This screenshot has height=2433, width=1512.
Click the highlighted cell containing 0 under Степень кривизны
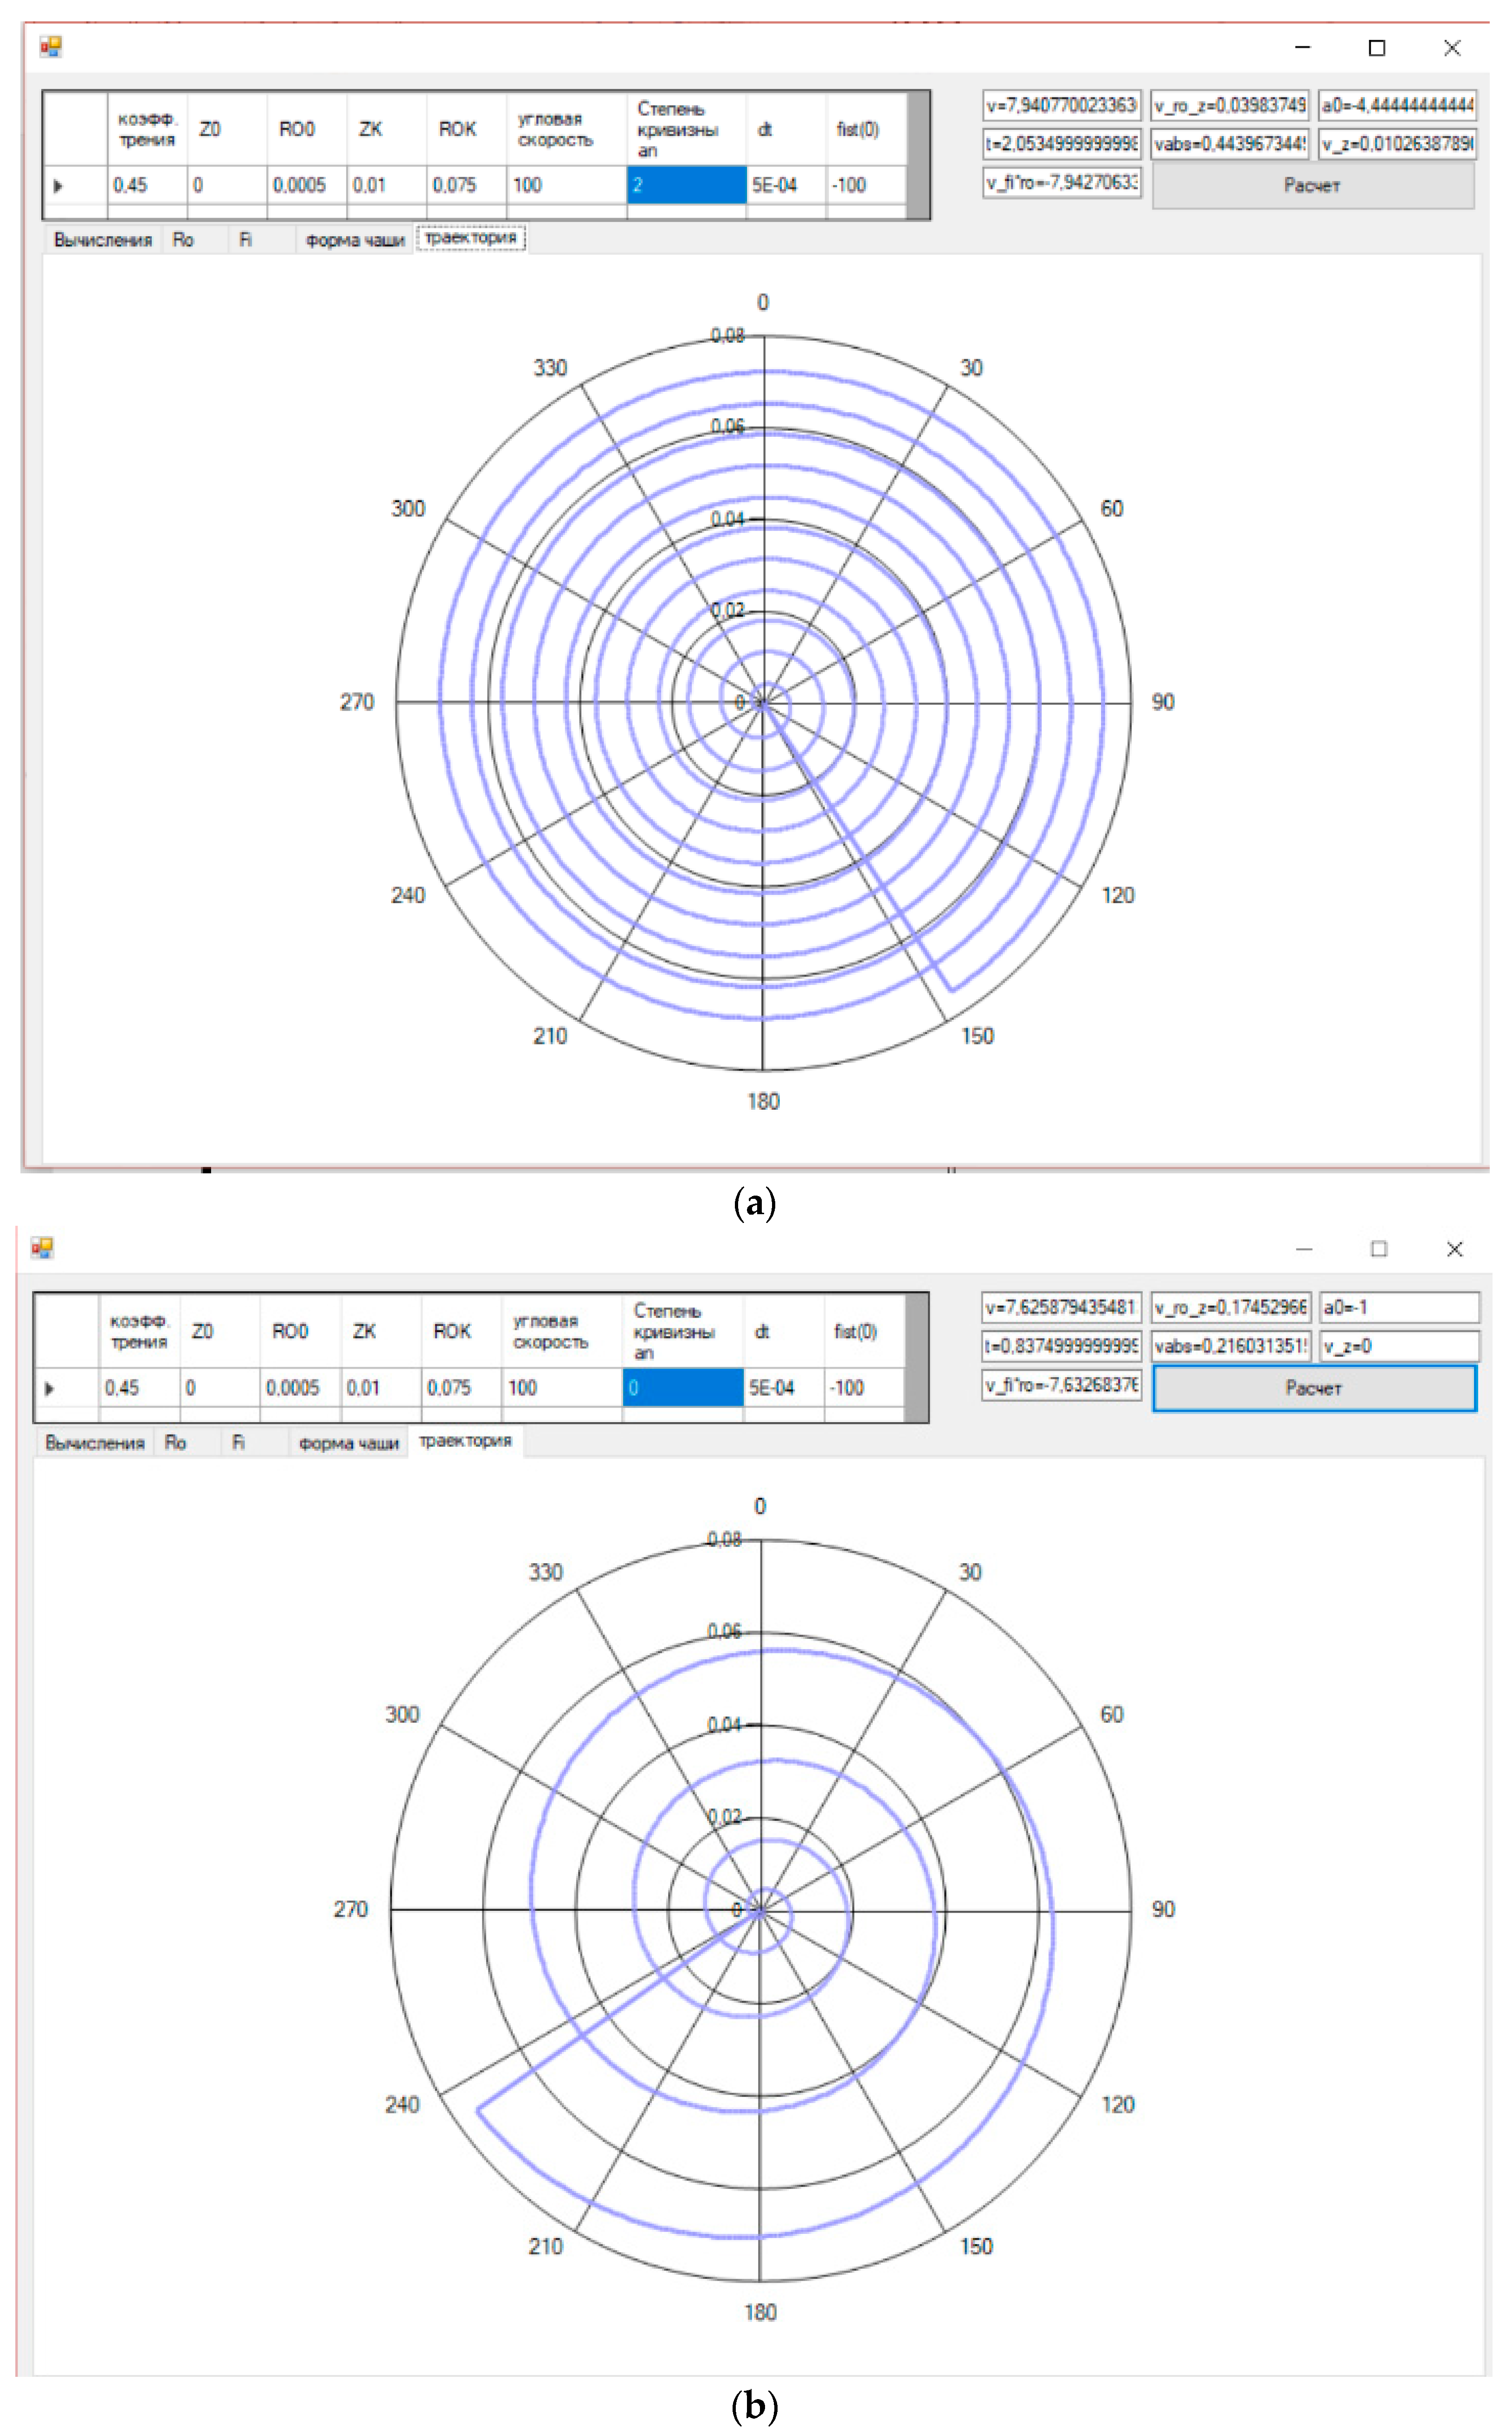tap(682, 1388)
